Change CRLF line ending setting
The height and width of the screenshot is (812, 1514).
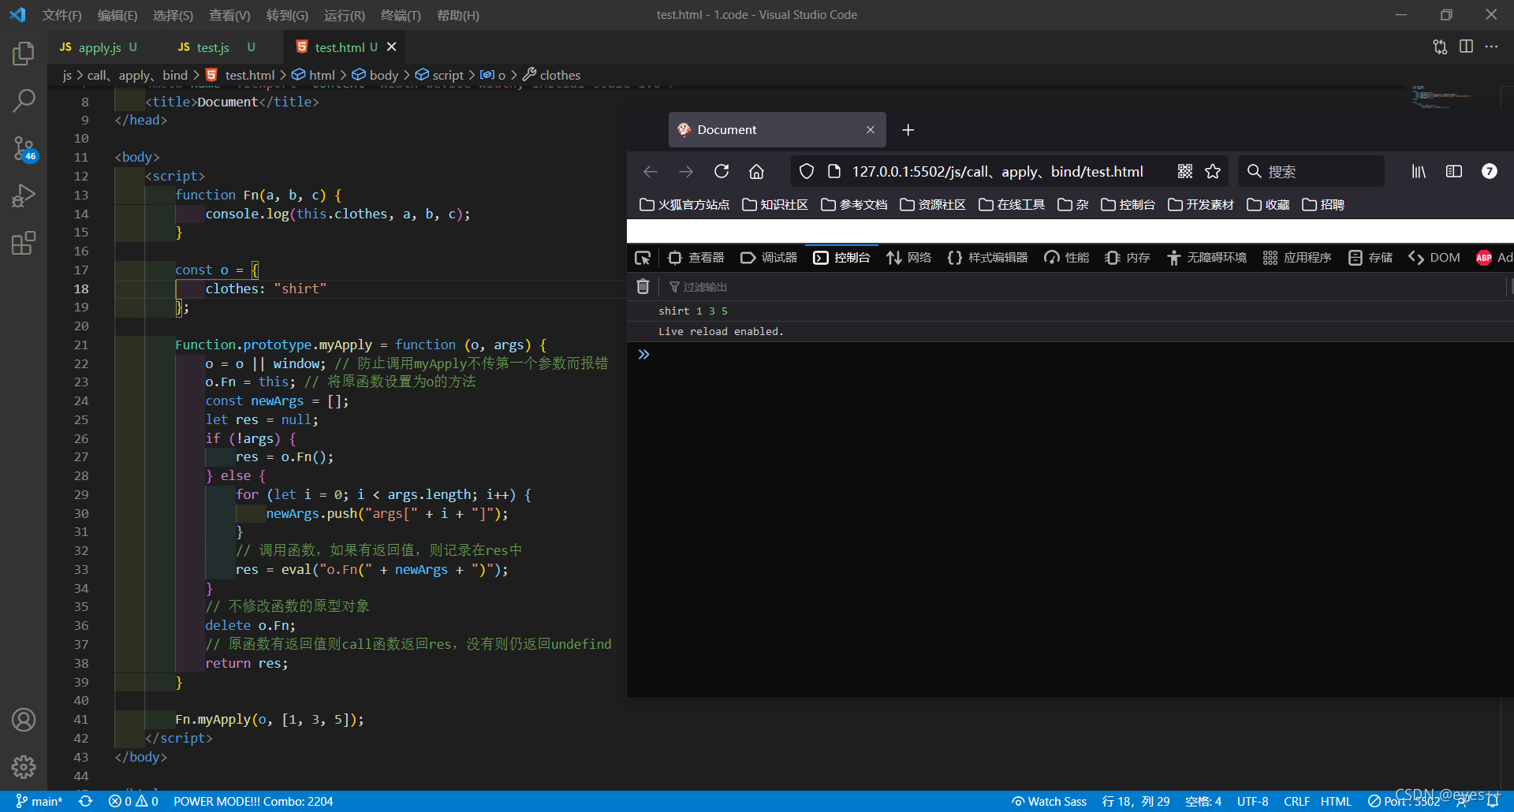(x=1296, y=801)
